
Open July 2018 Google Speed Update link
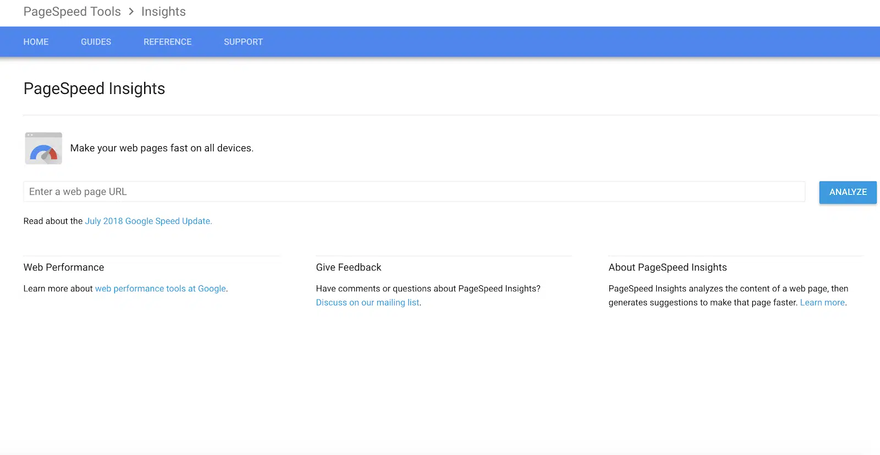148,221
